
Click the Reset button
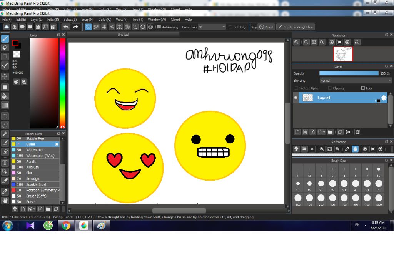266,27
